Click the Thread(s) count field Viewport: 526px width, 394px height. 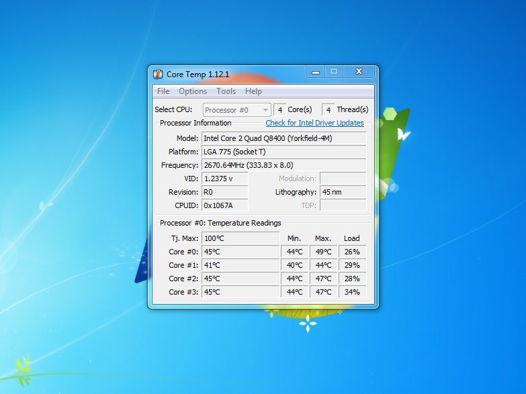pyautogui.click(x=328, y=109)
